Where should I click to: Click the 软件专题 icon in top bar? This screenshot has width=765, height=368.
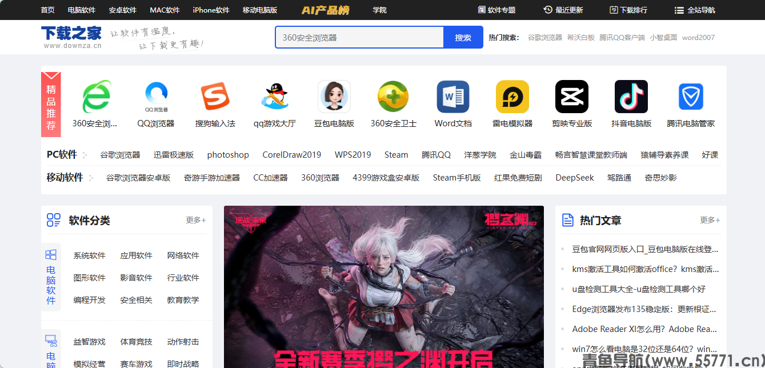pos(482,10)
